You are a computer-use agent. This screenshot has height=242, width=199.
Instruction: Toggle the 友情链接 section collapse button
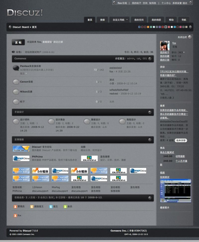(150, 140)
